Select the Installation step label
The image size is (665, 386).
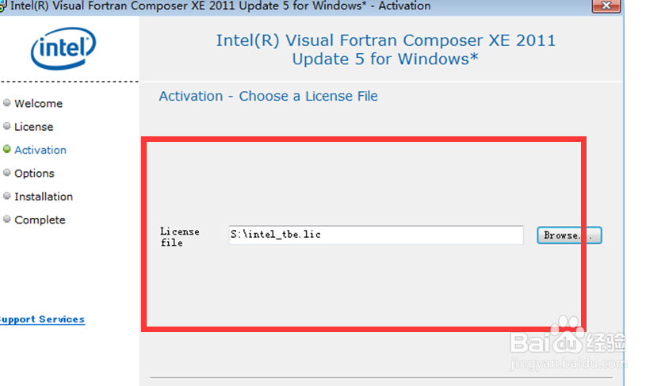[x=44, y=197]
